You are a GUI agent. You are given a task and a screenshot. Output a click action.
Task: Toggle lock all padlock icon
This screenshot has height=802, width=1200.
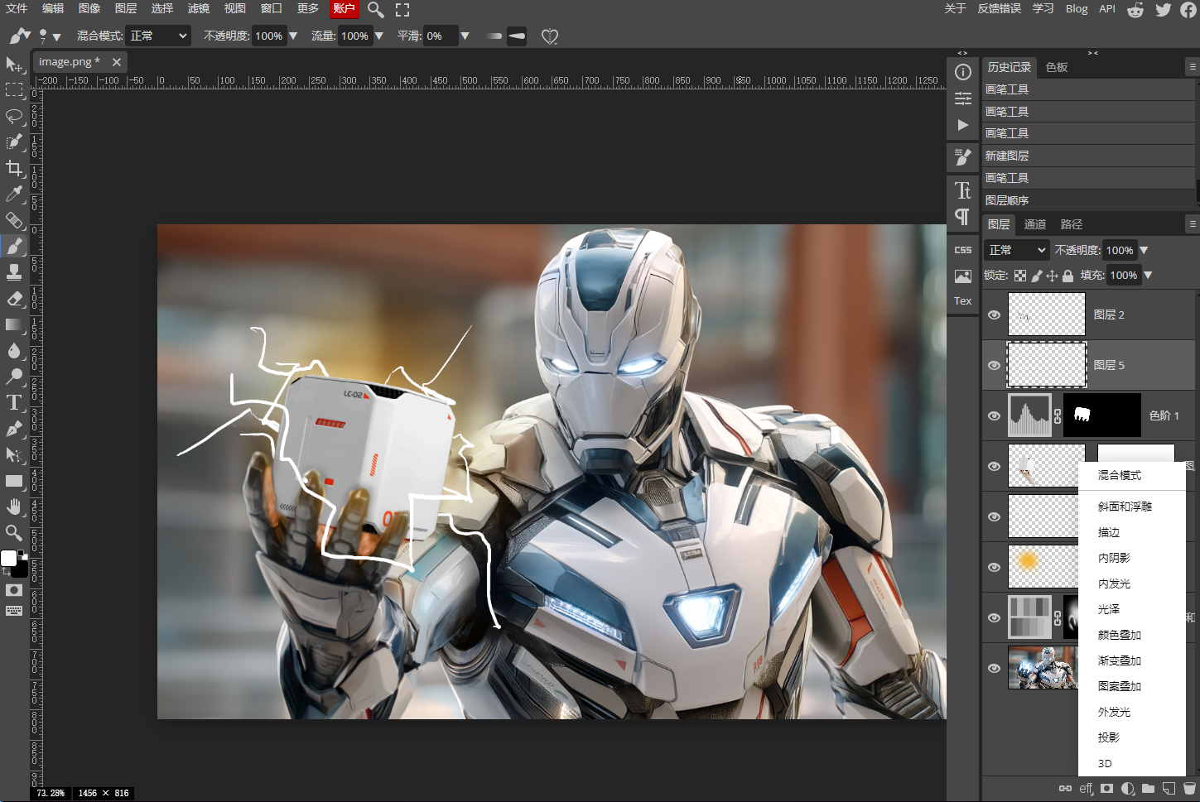1067,276
